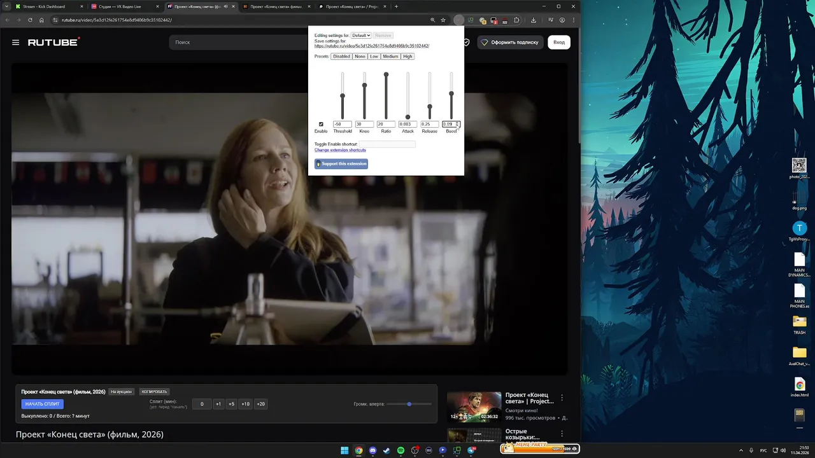Select the dog.png desktop file
The image size is (815, 458).
799,200
